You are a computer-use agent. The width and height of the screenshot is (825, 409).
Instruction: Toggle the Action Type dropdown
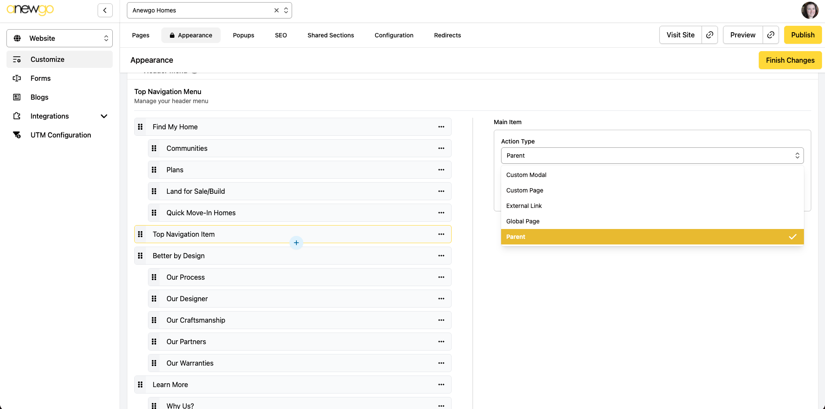pos(652,156)
